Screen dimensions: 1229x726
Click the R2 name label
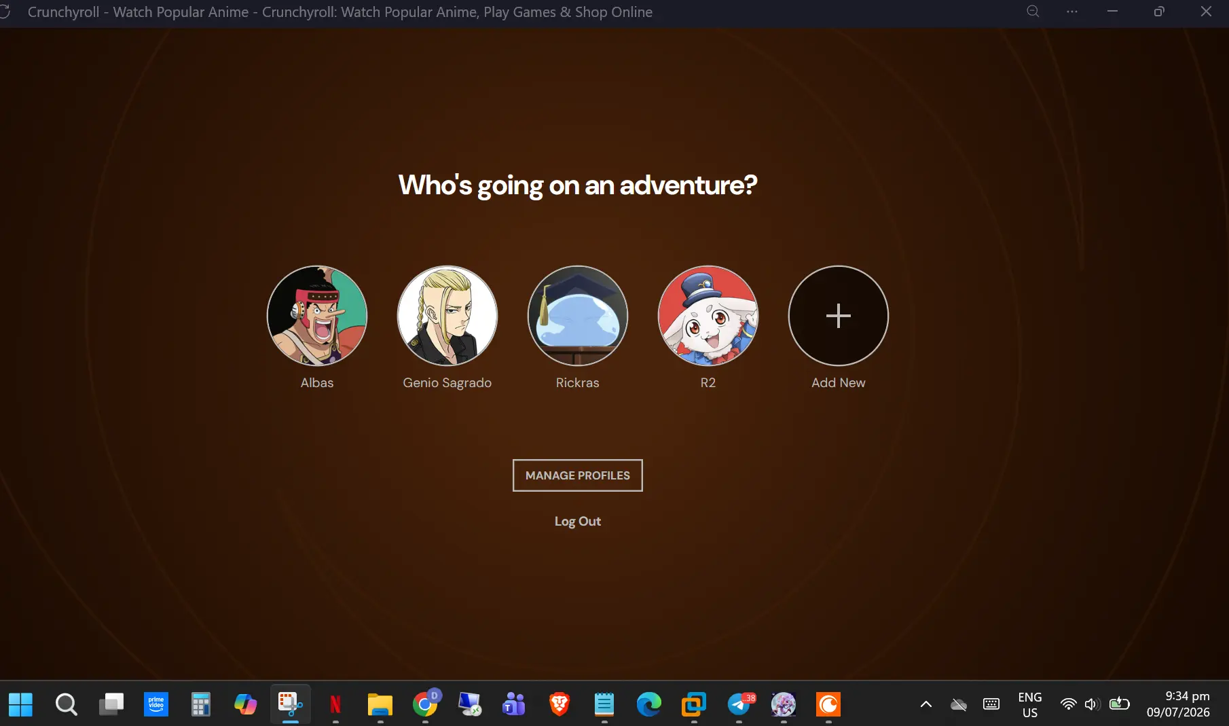pyautogui.click(x=708, y=382)
